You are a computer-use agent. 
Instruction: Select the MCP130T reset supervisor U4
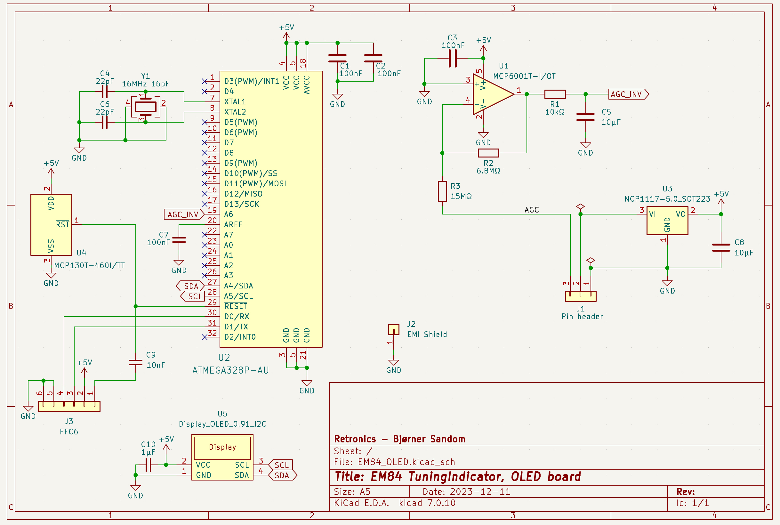(51, 224)
